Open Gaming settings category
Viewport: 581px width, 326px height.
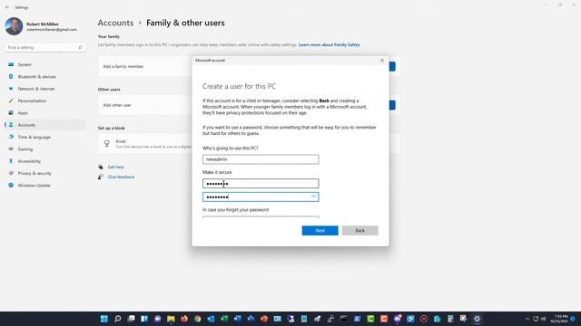[45, 149]
